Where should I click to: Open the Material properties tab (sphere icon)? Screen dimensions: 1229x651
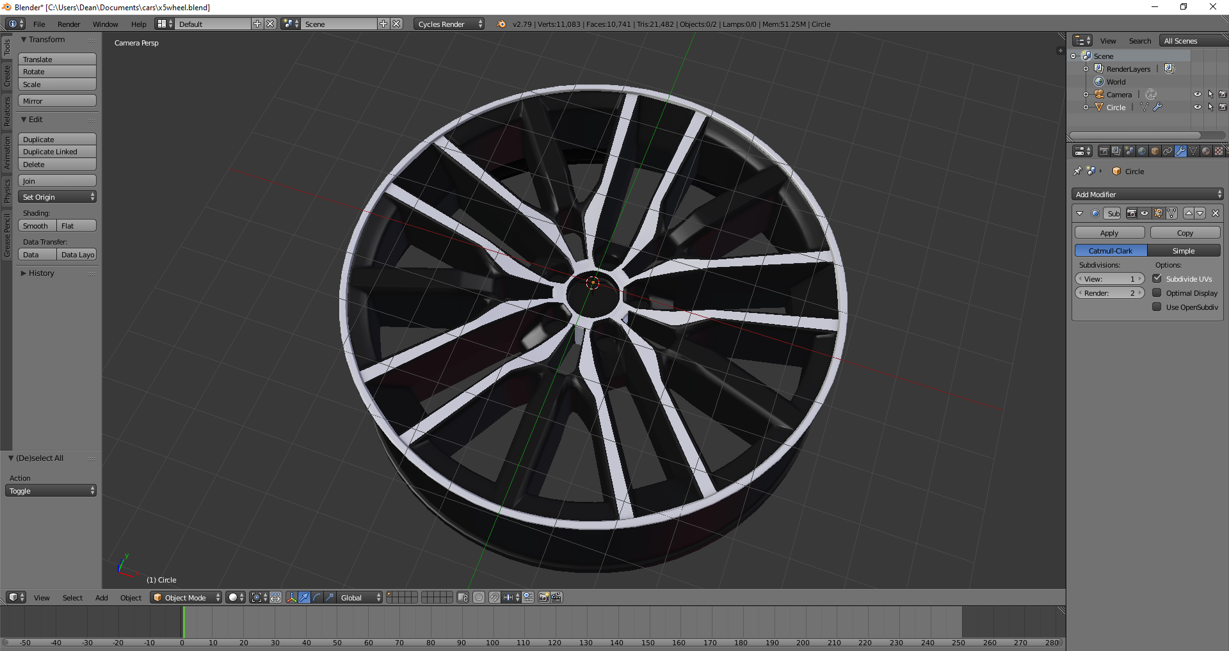tap(1206, 151)
